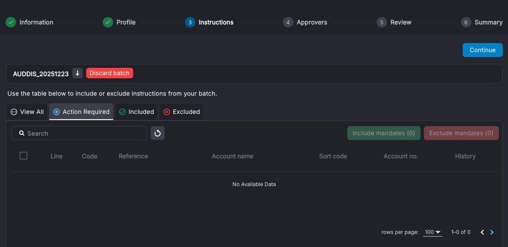Click the Continue button
This screenshot has width=508, height=247.
click(482, 50)
